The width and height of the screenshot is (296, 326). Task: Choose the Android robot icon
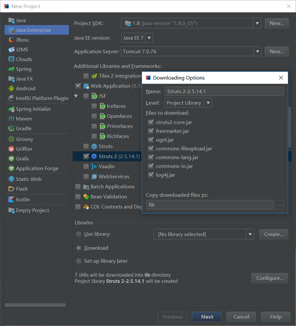tap(11, 89)
